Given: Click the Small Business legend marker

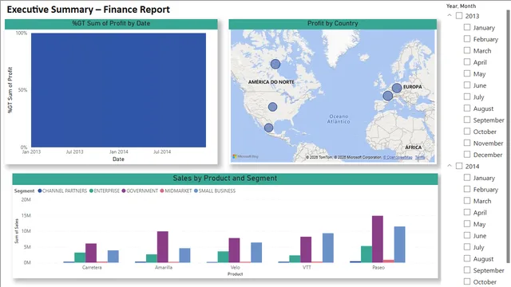Looking at the screenshot, I should point(196,191).
